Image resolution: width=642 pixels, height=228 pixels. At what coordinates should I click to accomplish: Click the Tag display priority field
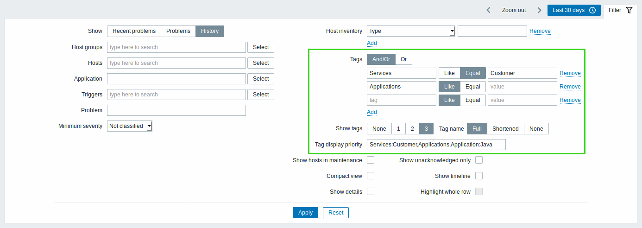pos(436,145)
